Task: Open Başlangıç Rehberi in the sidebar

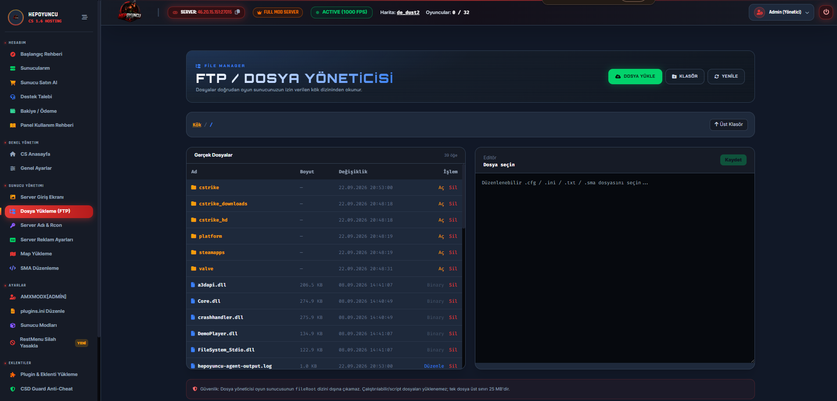Action: click(41, 54)
